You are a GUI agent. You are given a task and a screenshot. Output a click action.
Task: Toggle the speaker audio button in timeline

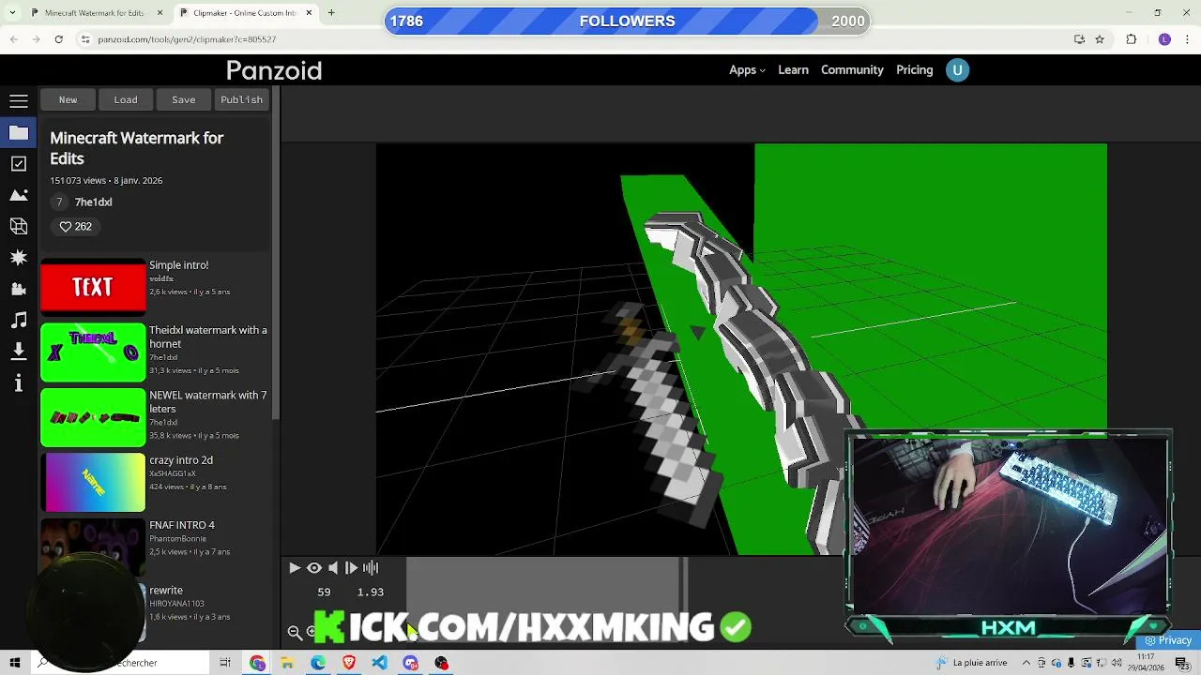click(x=333, y=567)
